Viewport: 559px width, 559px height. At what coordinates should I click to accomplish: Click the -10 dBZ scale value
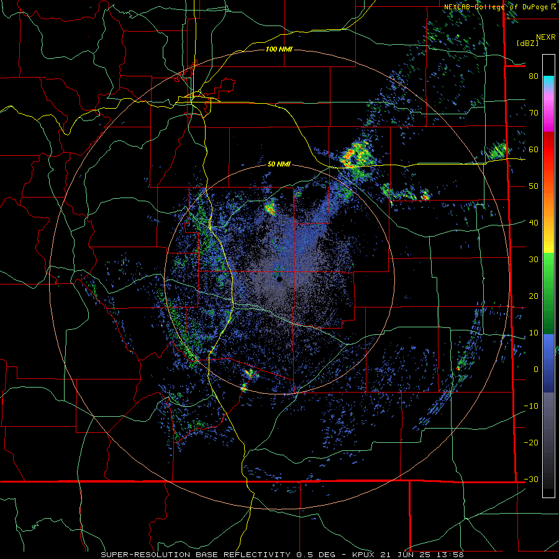(x=531, y=406)
